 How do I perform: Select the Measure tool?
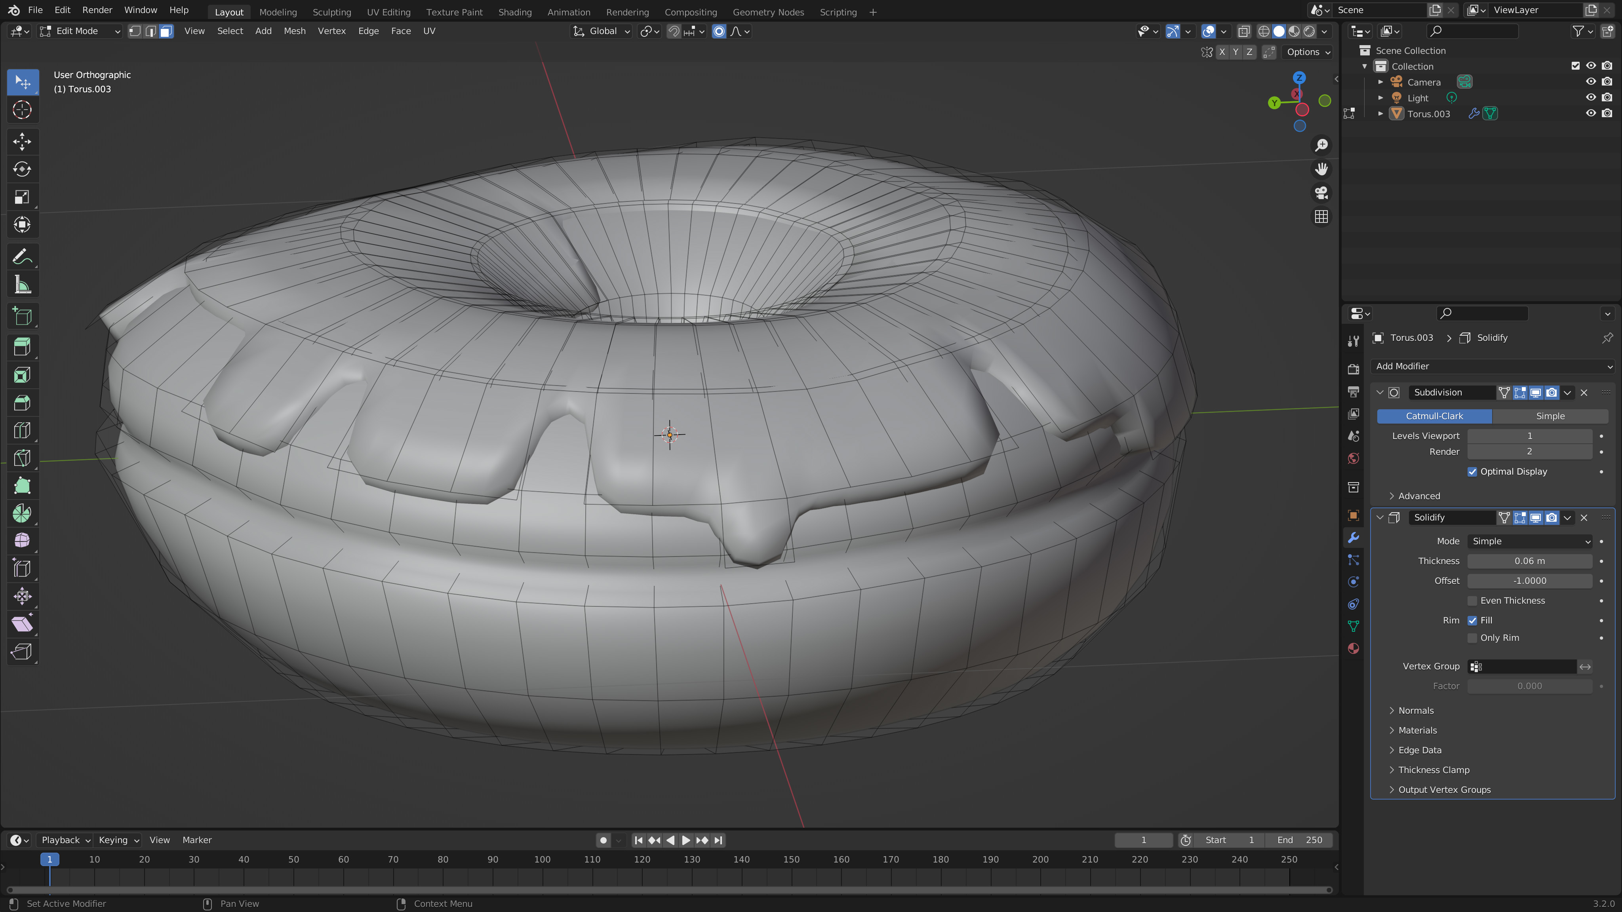(x=22, y=285)
